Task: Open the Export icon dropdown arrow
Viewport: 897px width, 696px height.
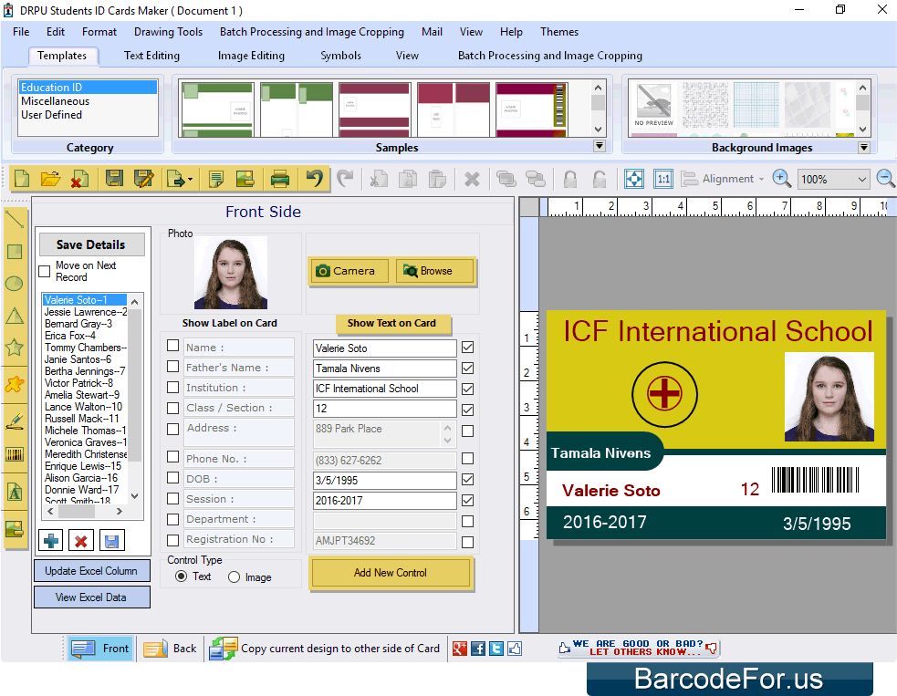Action: tap(190, 180)
